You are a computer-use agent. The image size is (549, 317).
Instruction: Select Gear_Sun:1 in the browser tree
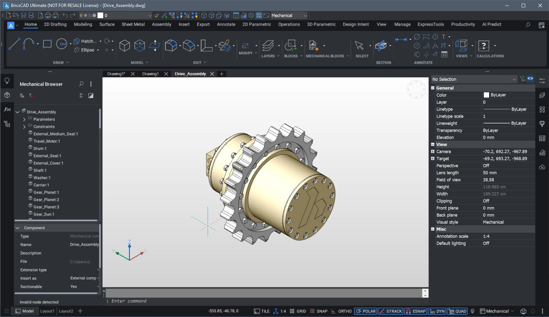[x=44, y=214]
